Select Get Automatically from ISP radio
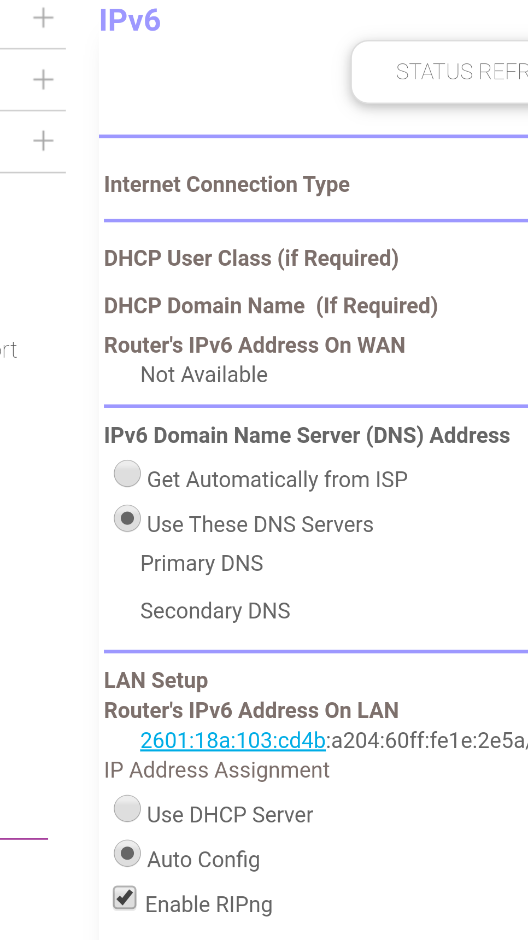This screenshot has width=528, height=940. [x=127, y=474]
